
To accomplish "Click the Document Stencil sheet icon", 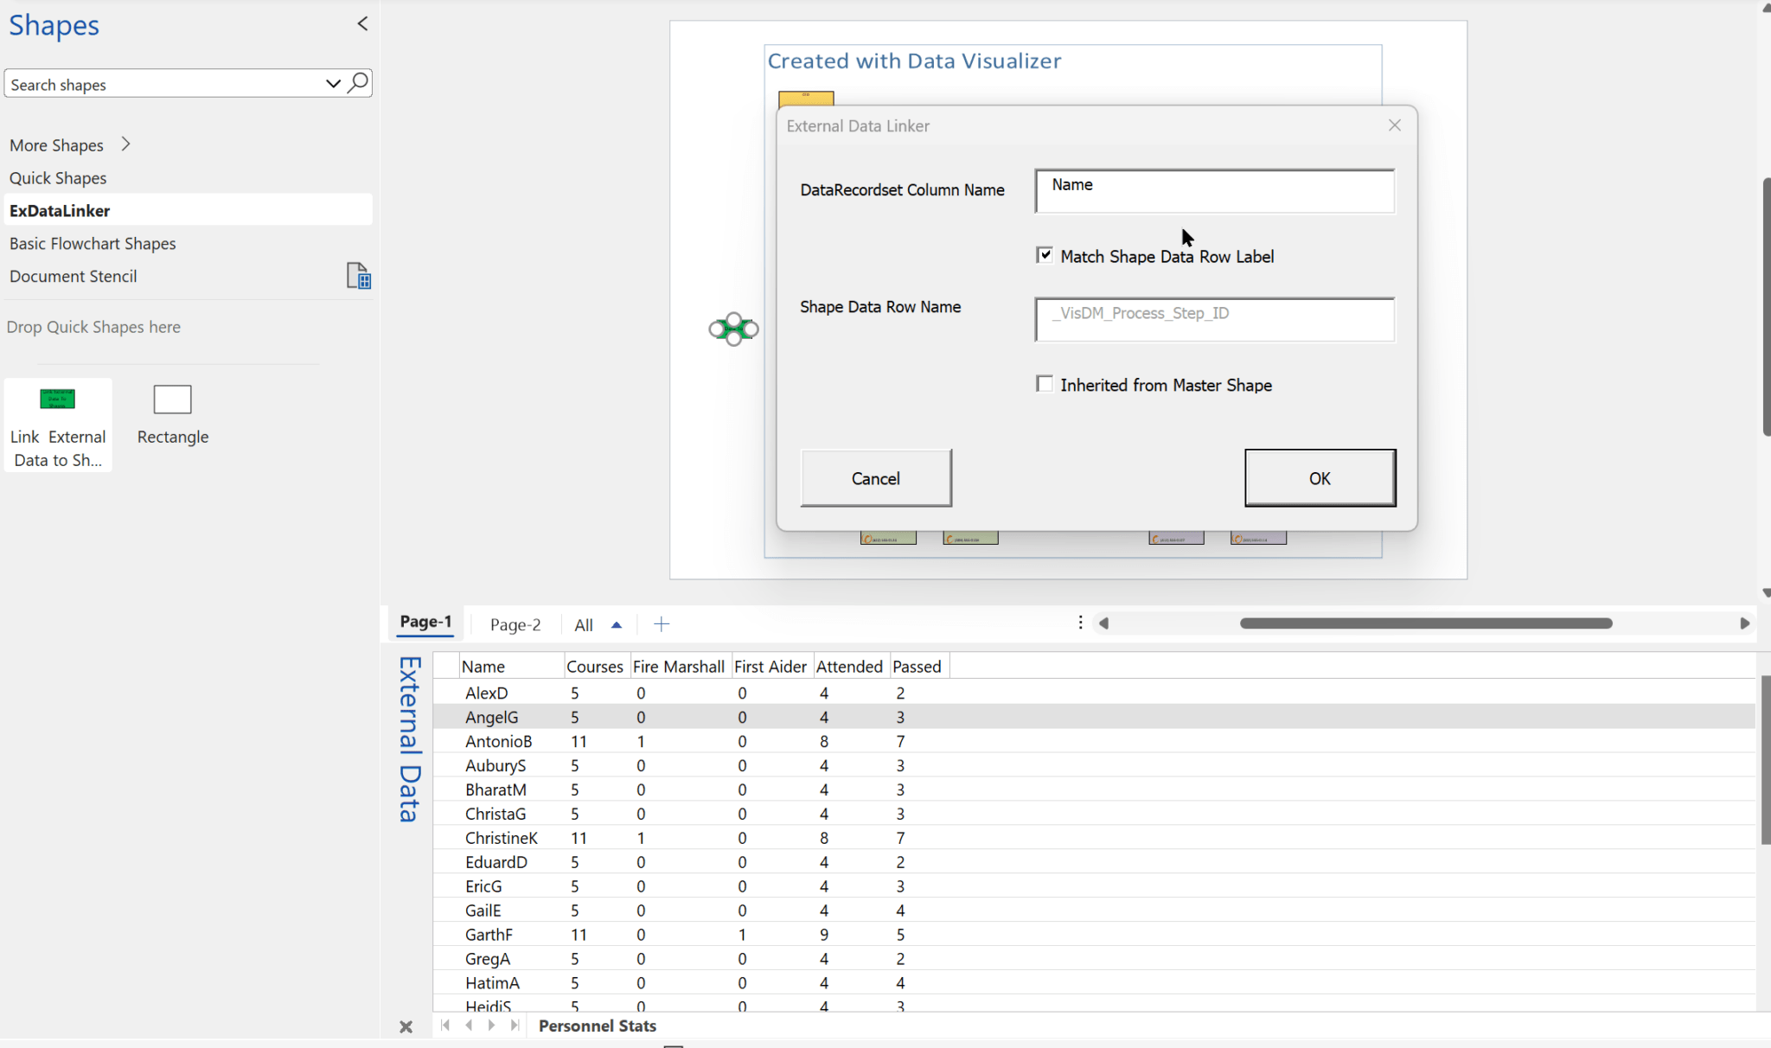I will pos(358,276).
